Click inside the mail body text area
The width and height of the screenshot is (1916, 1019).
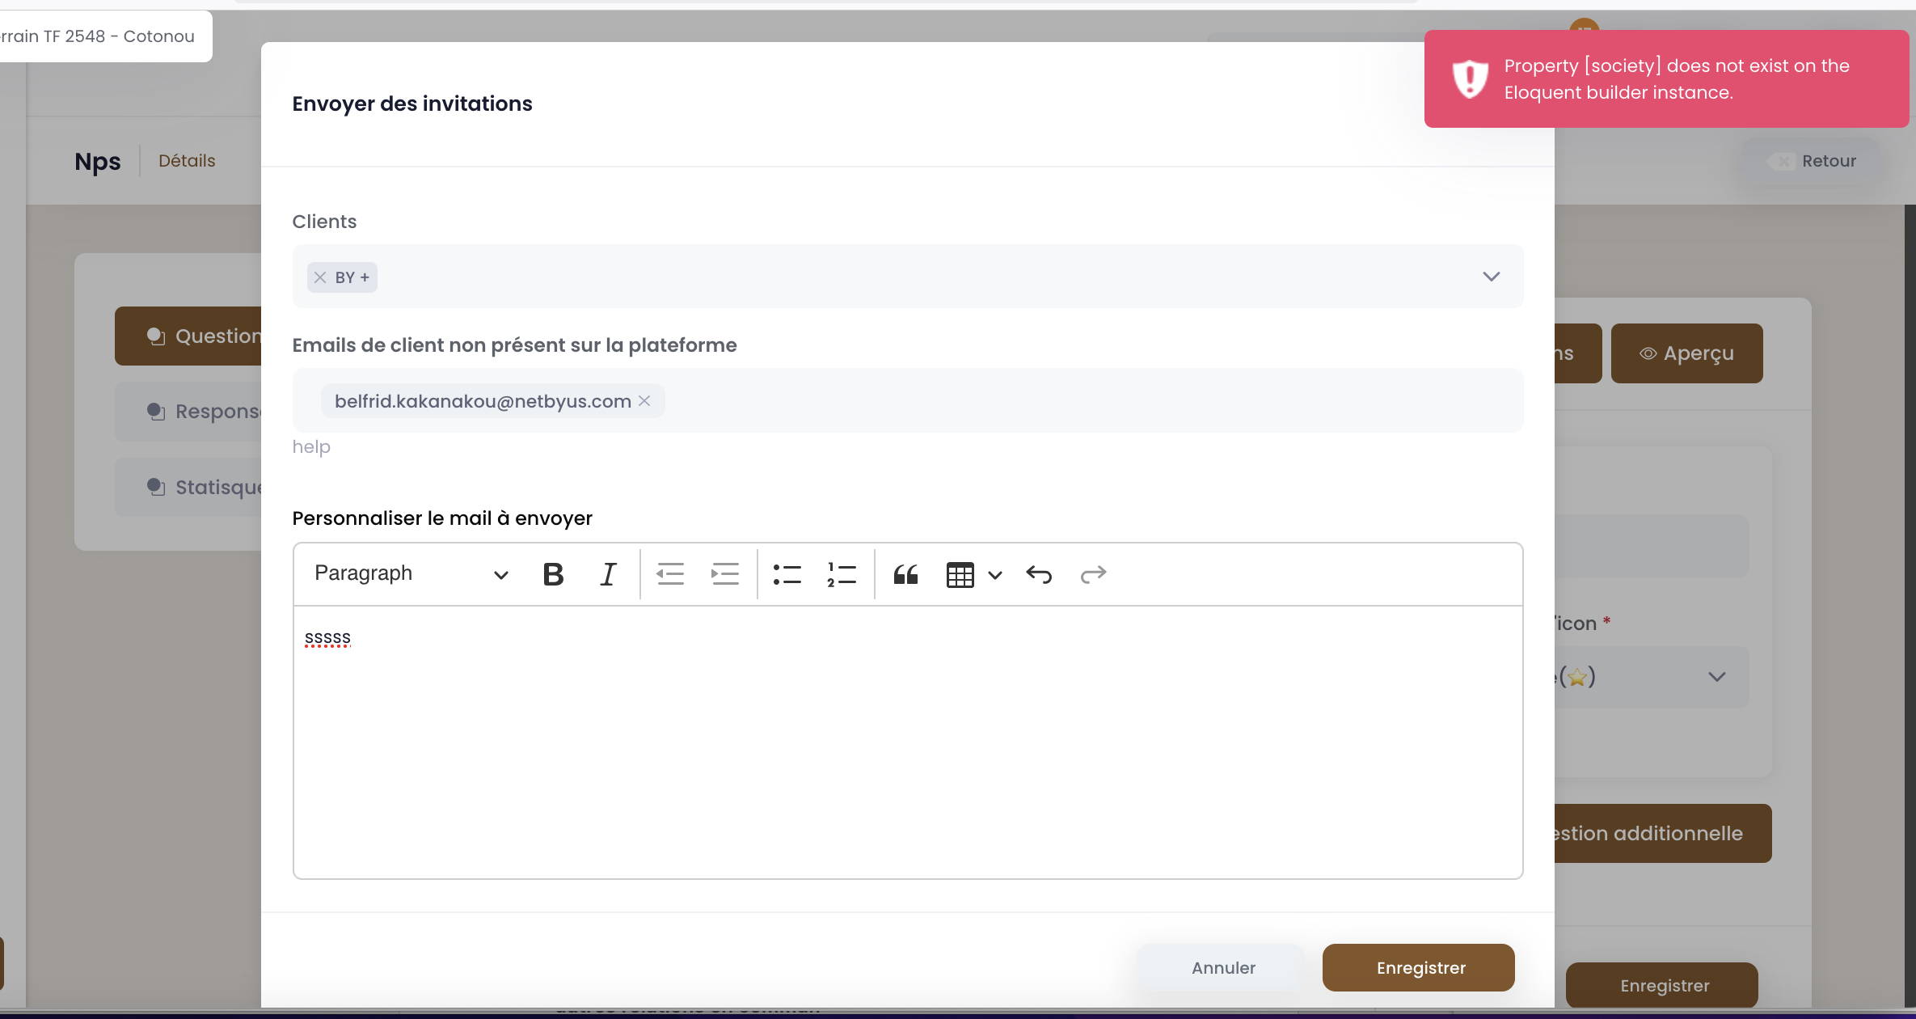coord(908,742)
